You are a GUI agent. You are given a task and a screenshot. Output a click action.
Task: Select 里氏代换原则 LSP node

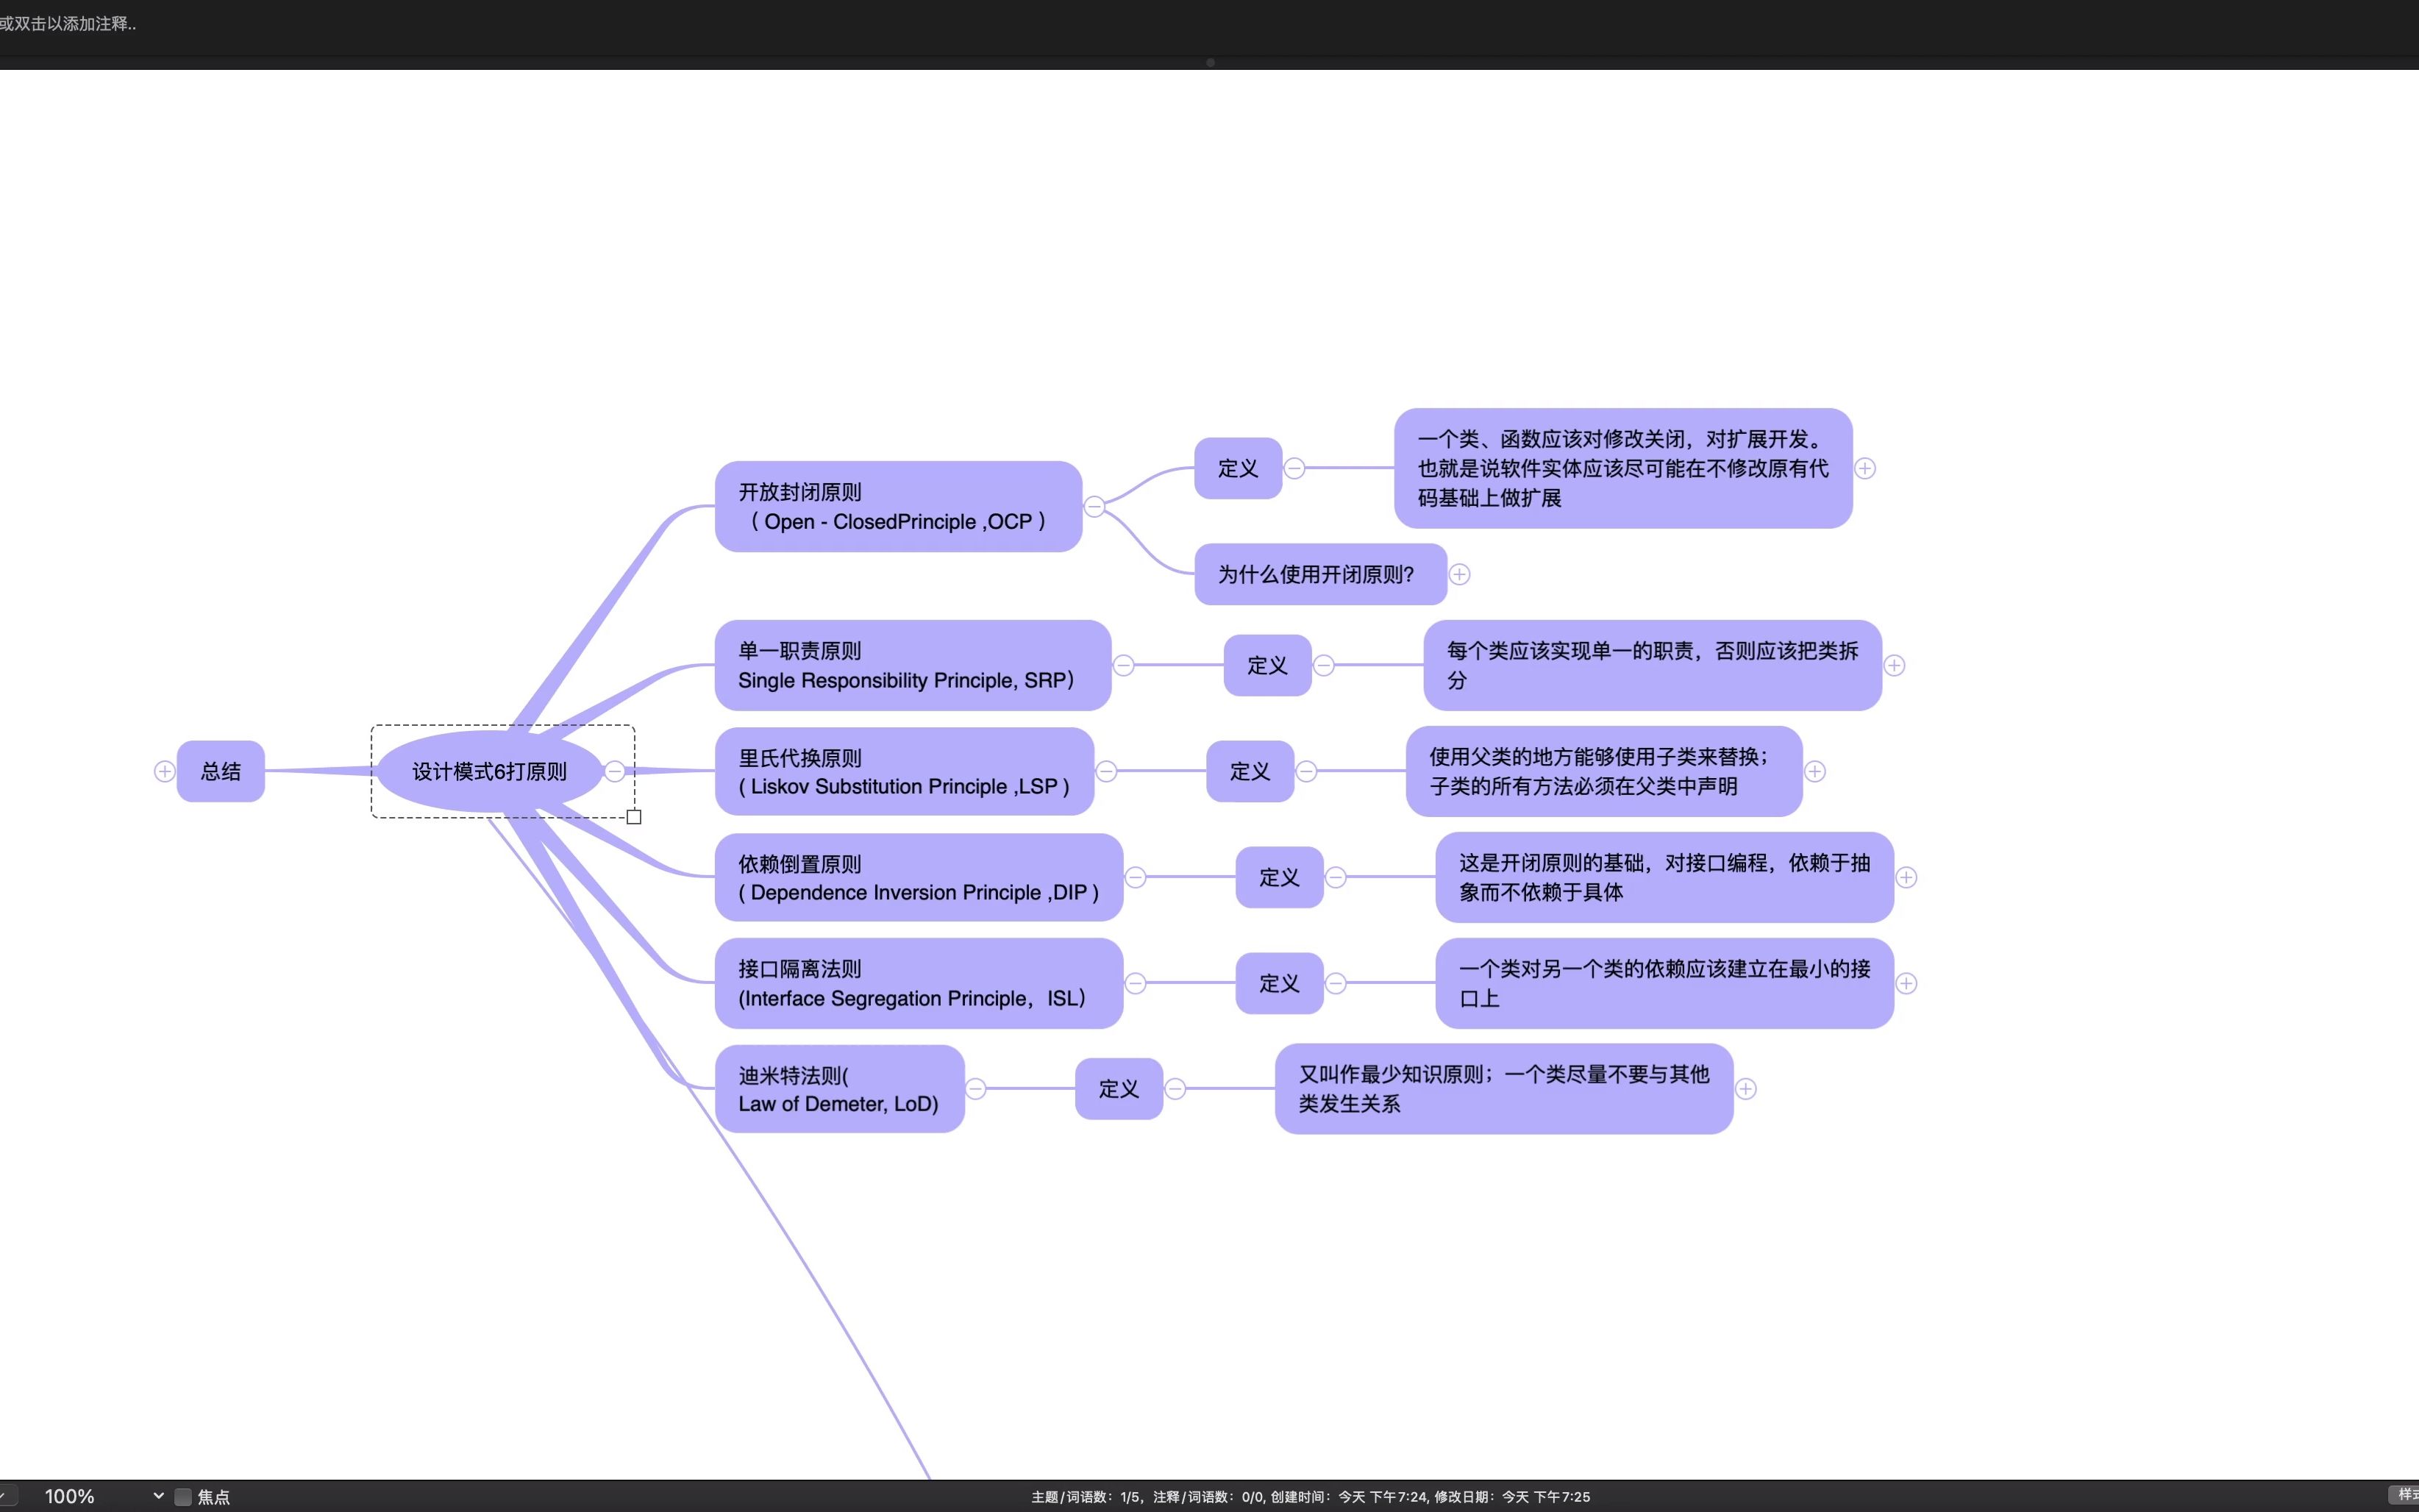coord(904,771)
